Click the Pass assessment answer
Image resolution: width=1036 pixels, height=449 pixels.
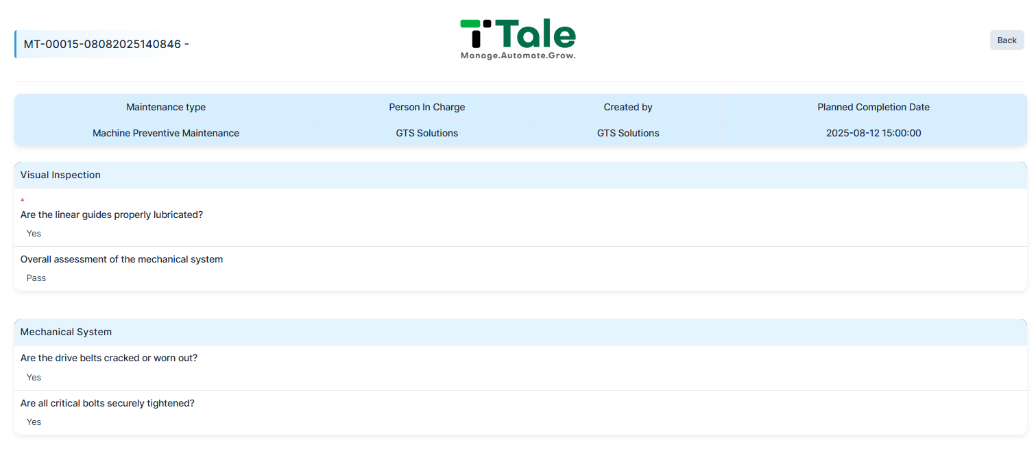click(36, 278)
